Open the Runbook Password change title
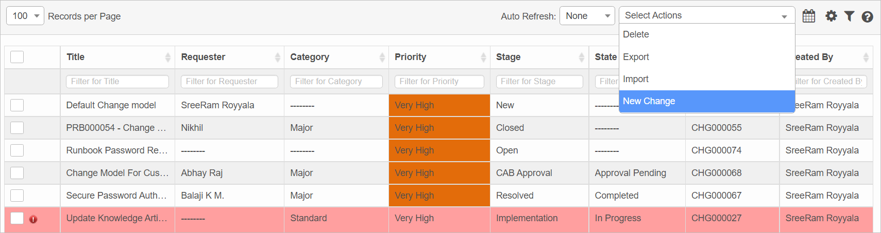 (x=116, y=150)
